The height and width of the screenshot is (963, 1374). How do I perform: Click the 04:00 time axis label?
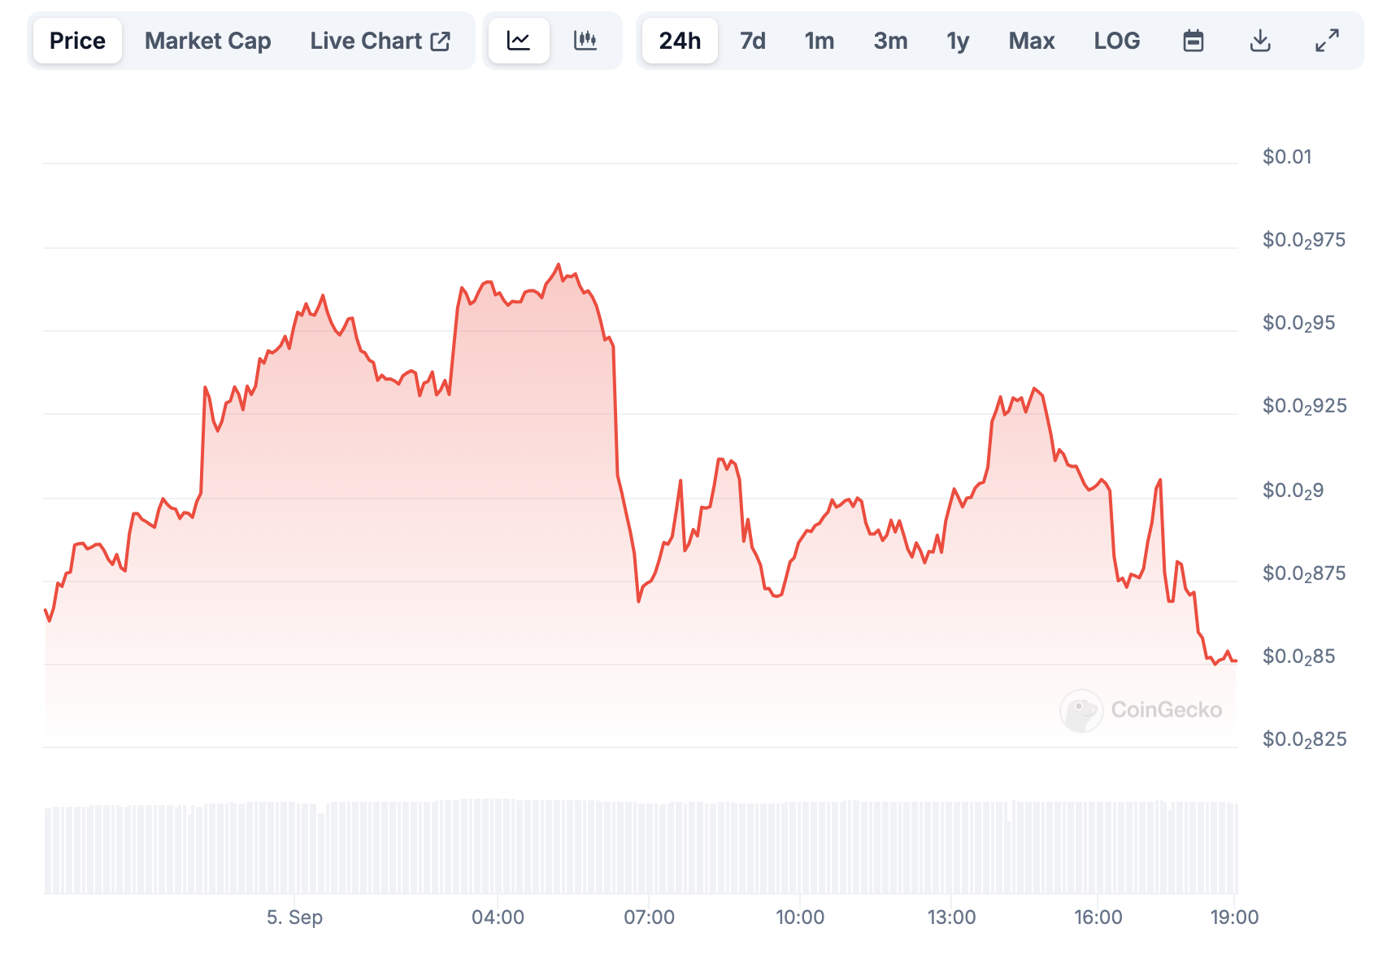point(498,917)
